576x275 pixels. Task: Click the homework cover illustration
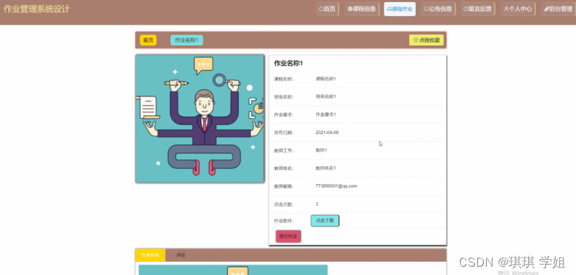[x=200, y=119]
